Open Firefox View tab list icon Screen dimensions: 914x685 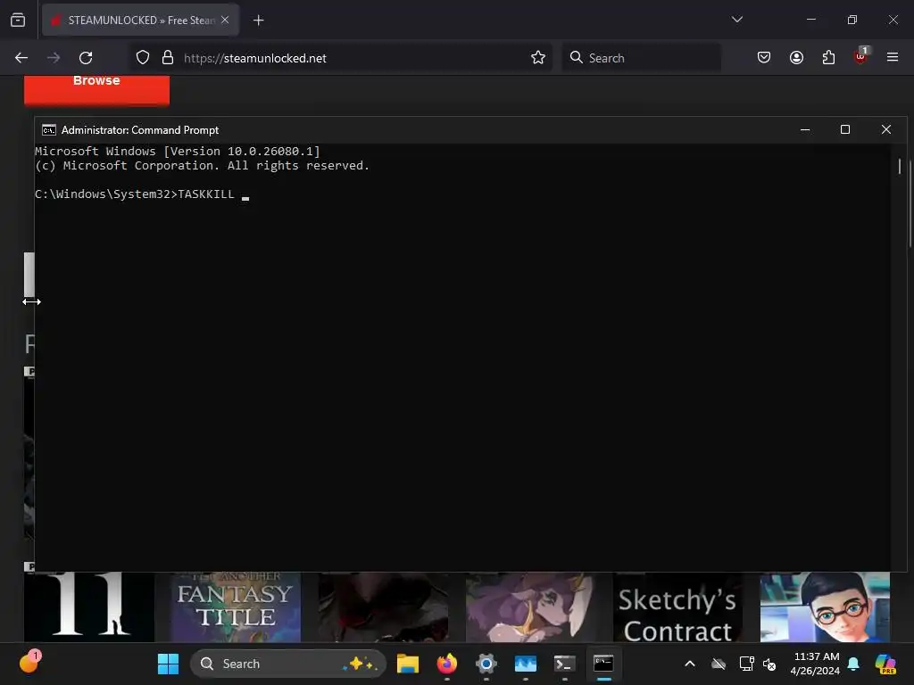pos(18,21)
